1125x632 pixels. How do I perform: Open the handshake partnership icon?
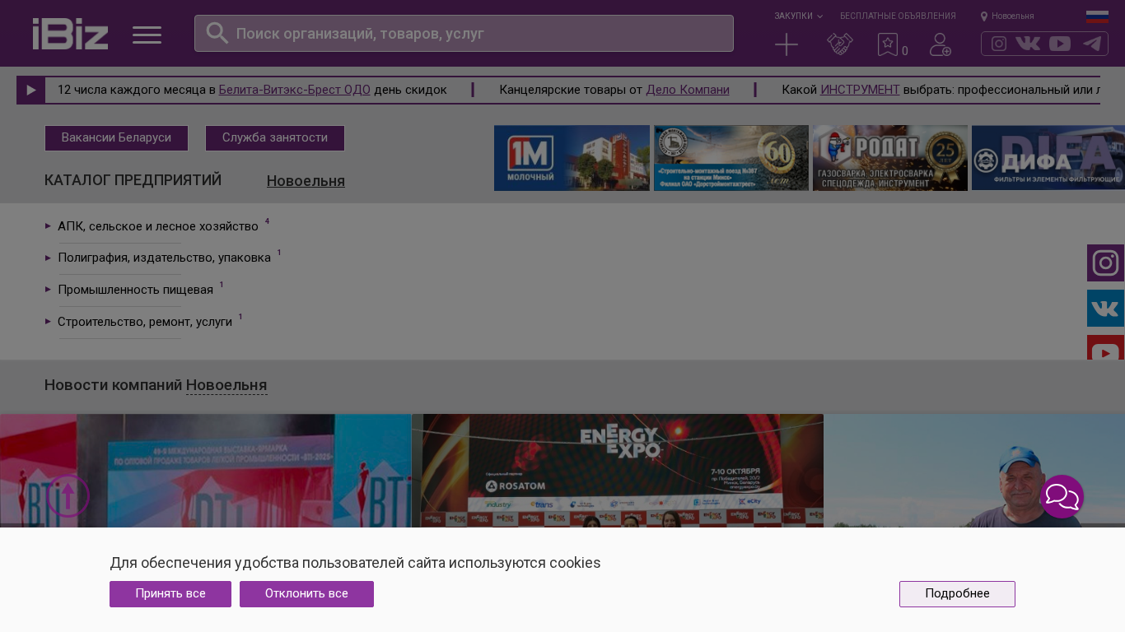(x=840, y=44)
